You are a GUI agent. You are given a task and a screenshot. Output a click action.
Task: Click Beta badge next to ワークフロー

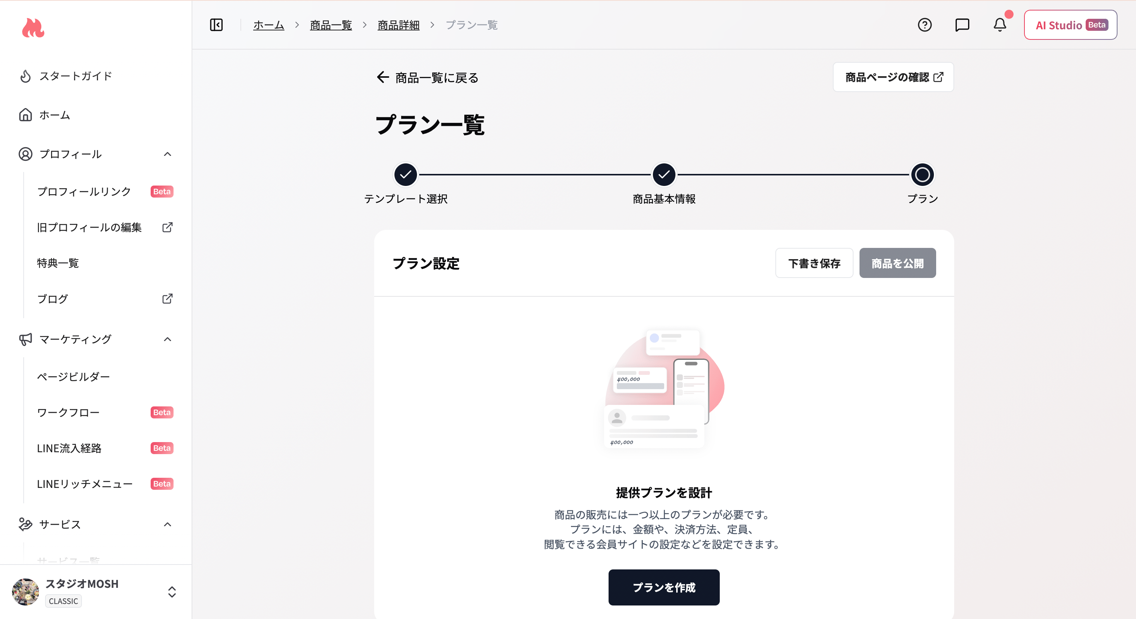[162, 413]
